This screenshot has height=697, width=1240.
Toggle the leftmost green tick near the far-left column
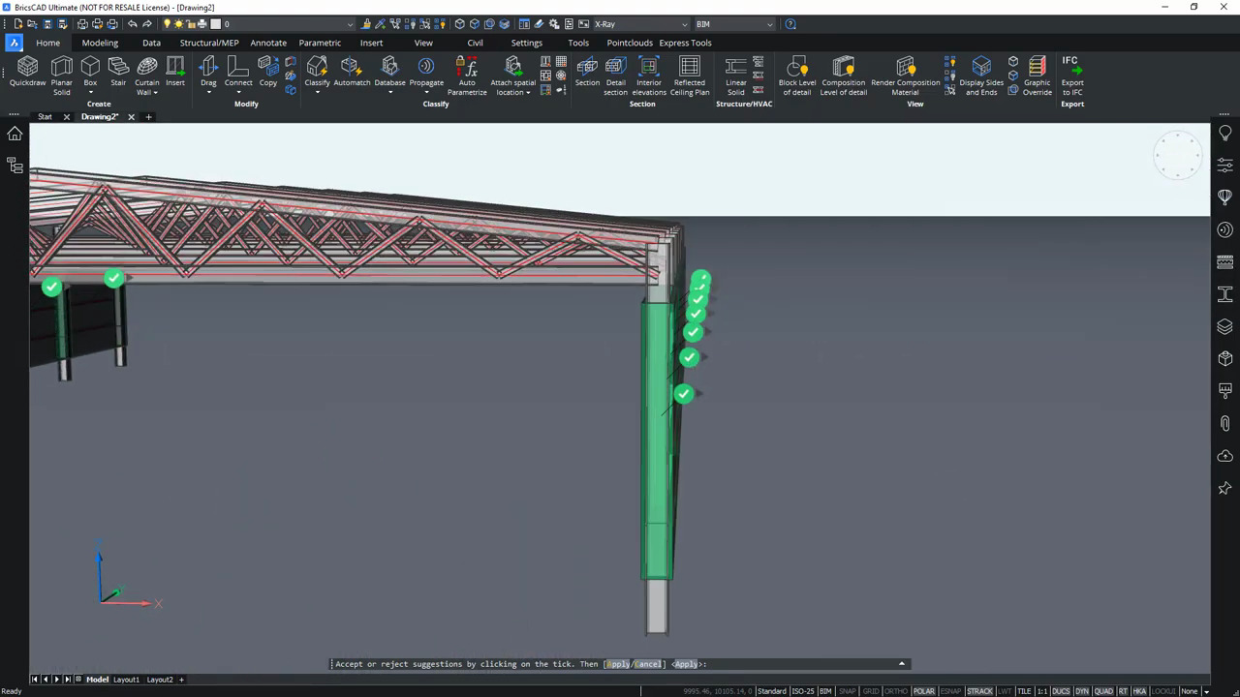(51, 287)
